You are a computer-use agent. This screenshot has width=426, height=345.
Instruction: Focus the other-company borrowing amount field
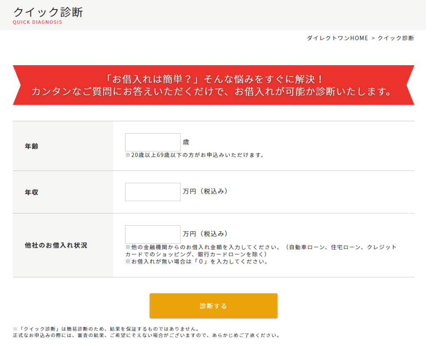click(153, 234)
